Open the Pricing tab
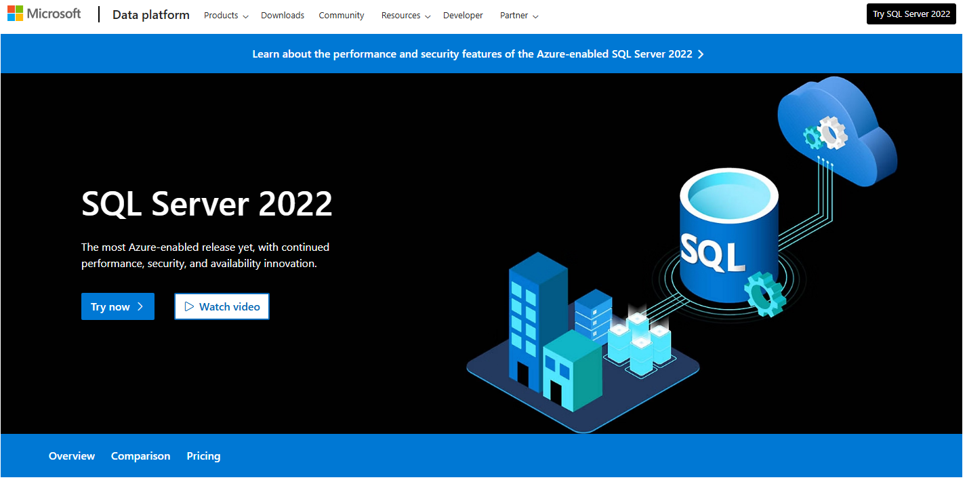This screenshot has height=482, width=965. (203, 456)
